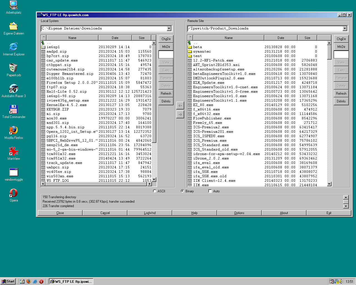The width and height of the screenshot is (356, 285).
Task: Expand the local directory path dropdown
Action: coord(169,28)
